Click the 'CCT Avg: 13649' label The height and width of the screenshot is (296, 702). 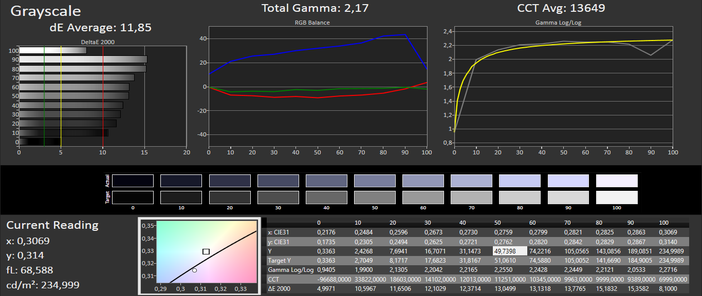coord(561,8)
